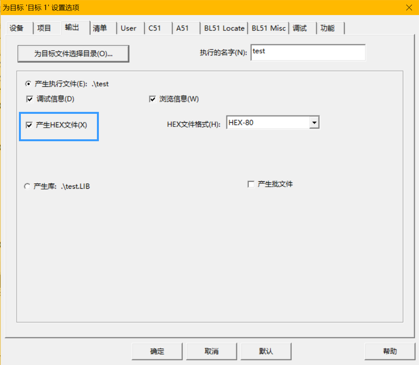Switch to the 设备 tab

17,28
